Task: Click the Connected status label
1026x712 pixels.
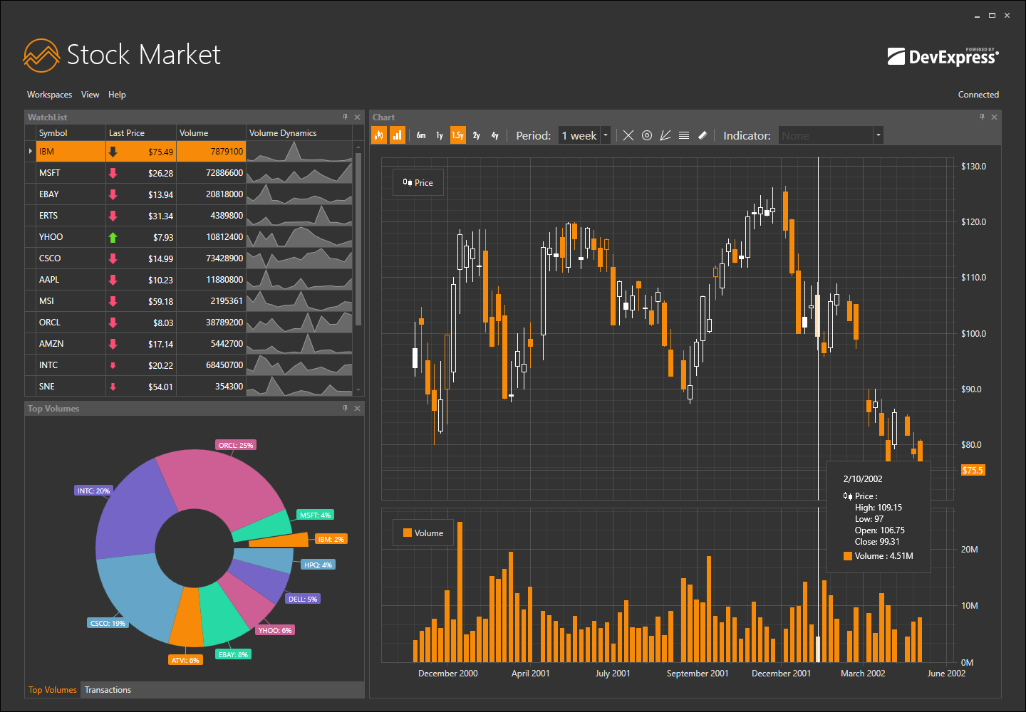Action: (x=978, y=94)
